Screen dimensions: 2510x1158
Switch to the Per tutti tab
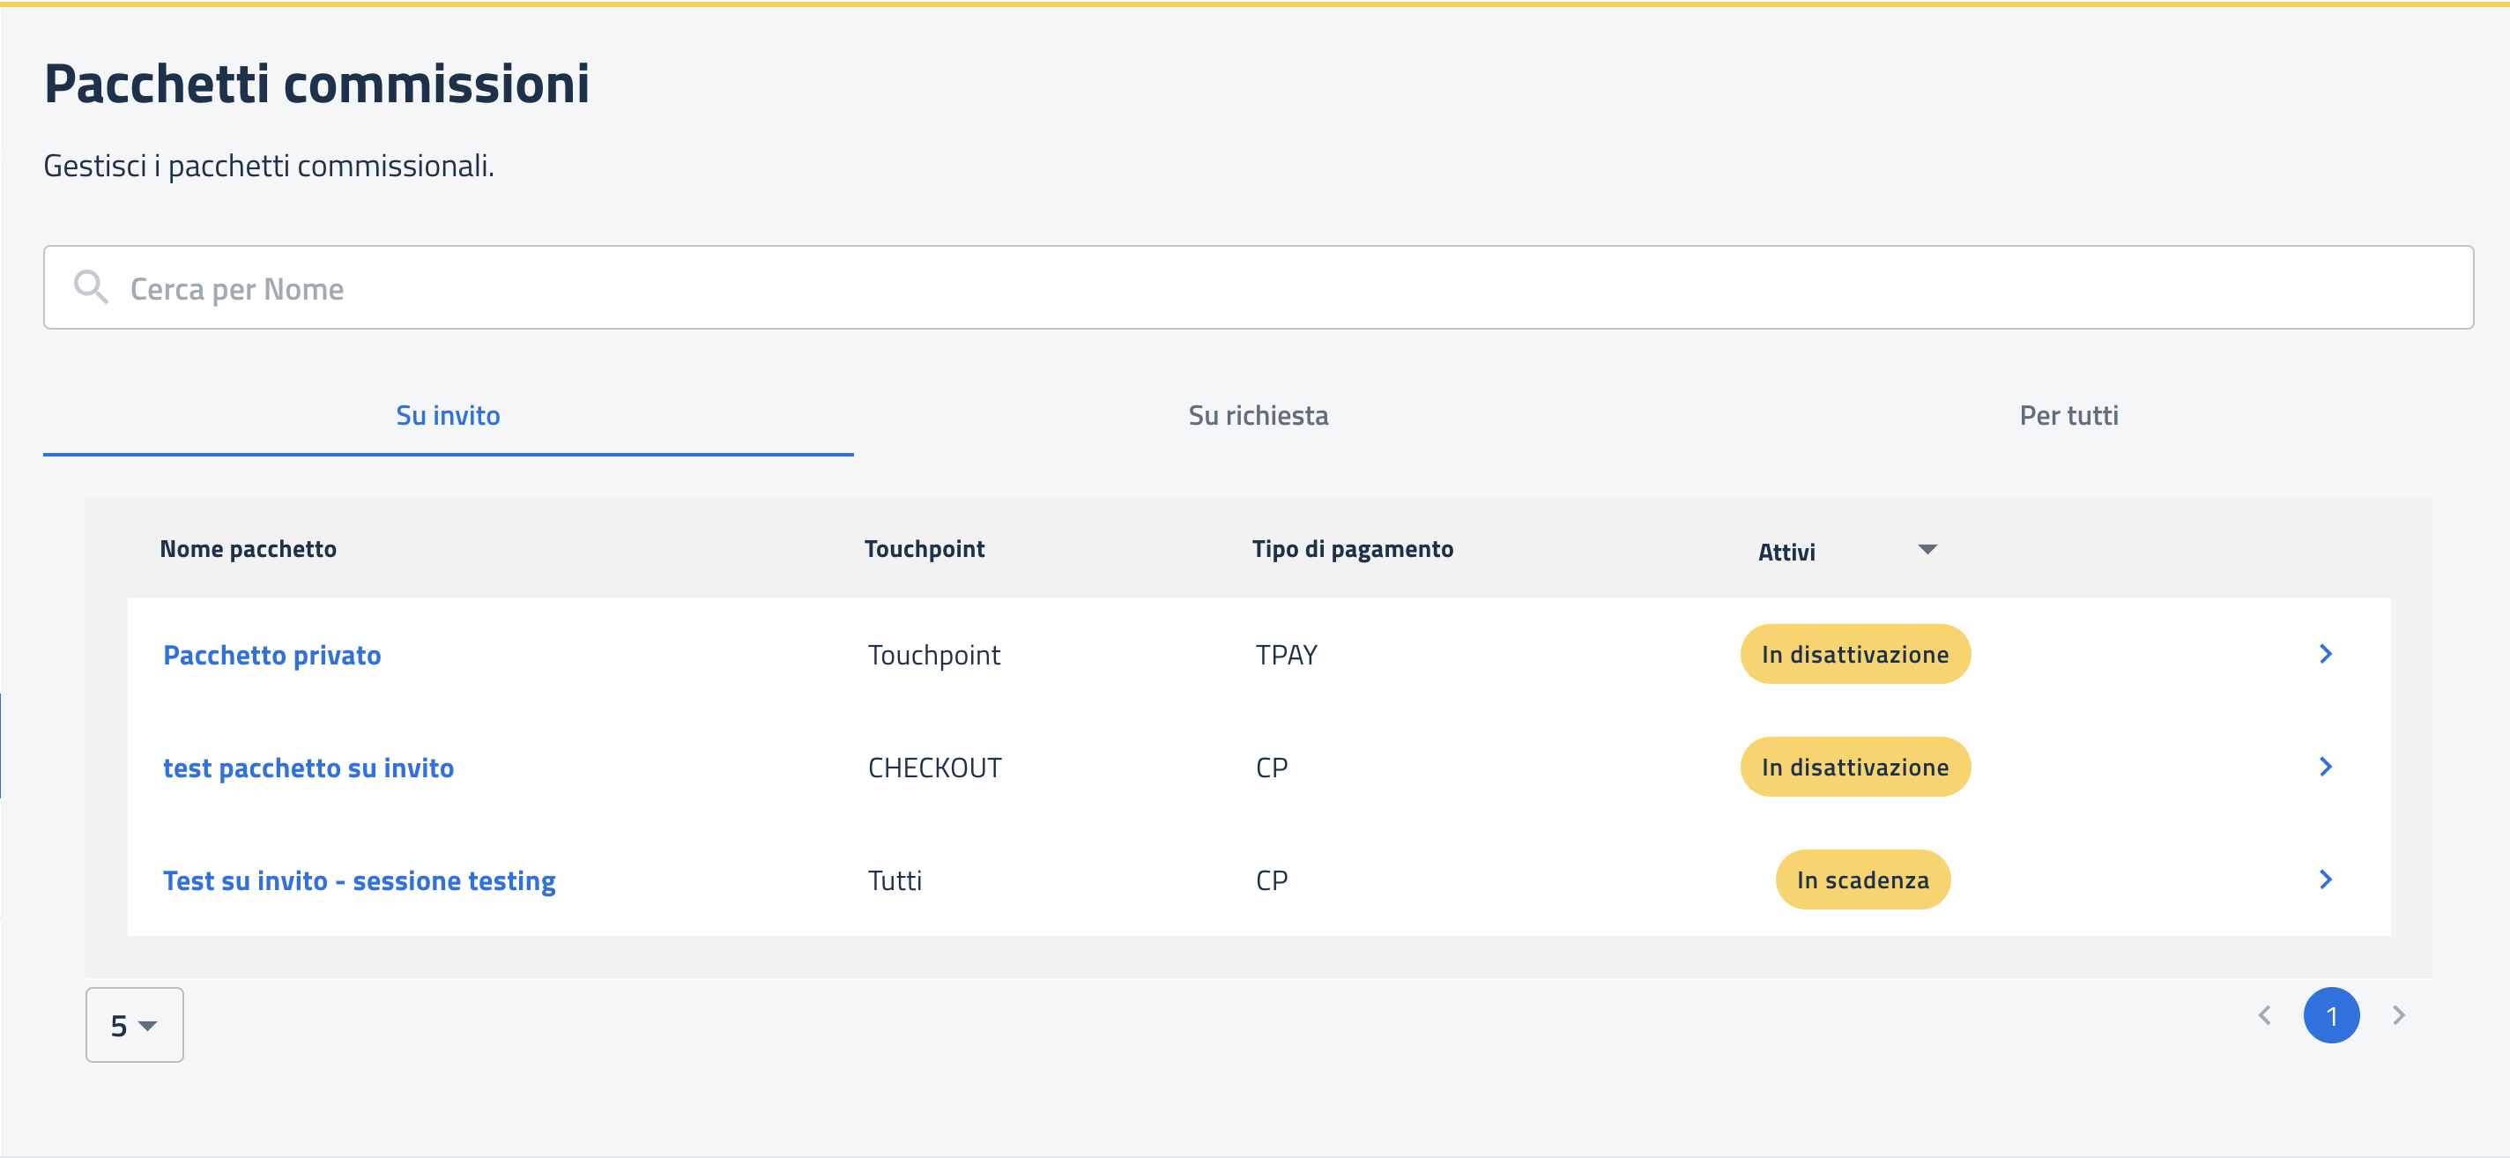(2068, 416)
